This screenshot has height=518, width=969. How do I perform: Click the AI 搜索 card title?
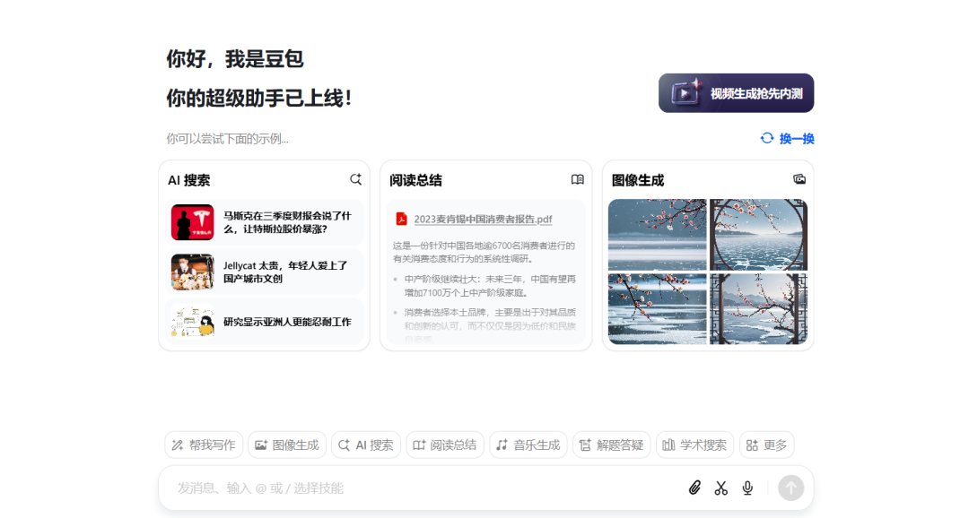[189, 180]
